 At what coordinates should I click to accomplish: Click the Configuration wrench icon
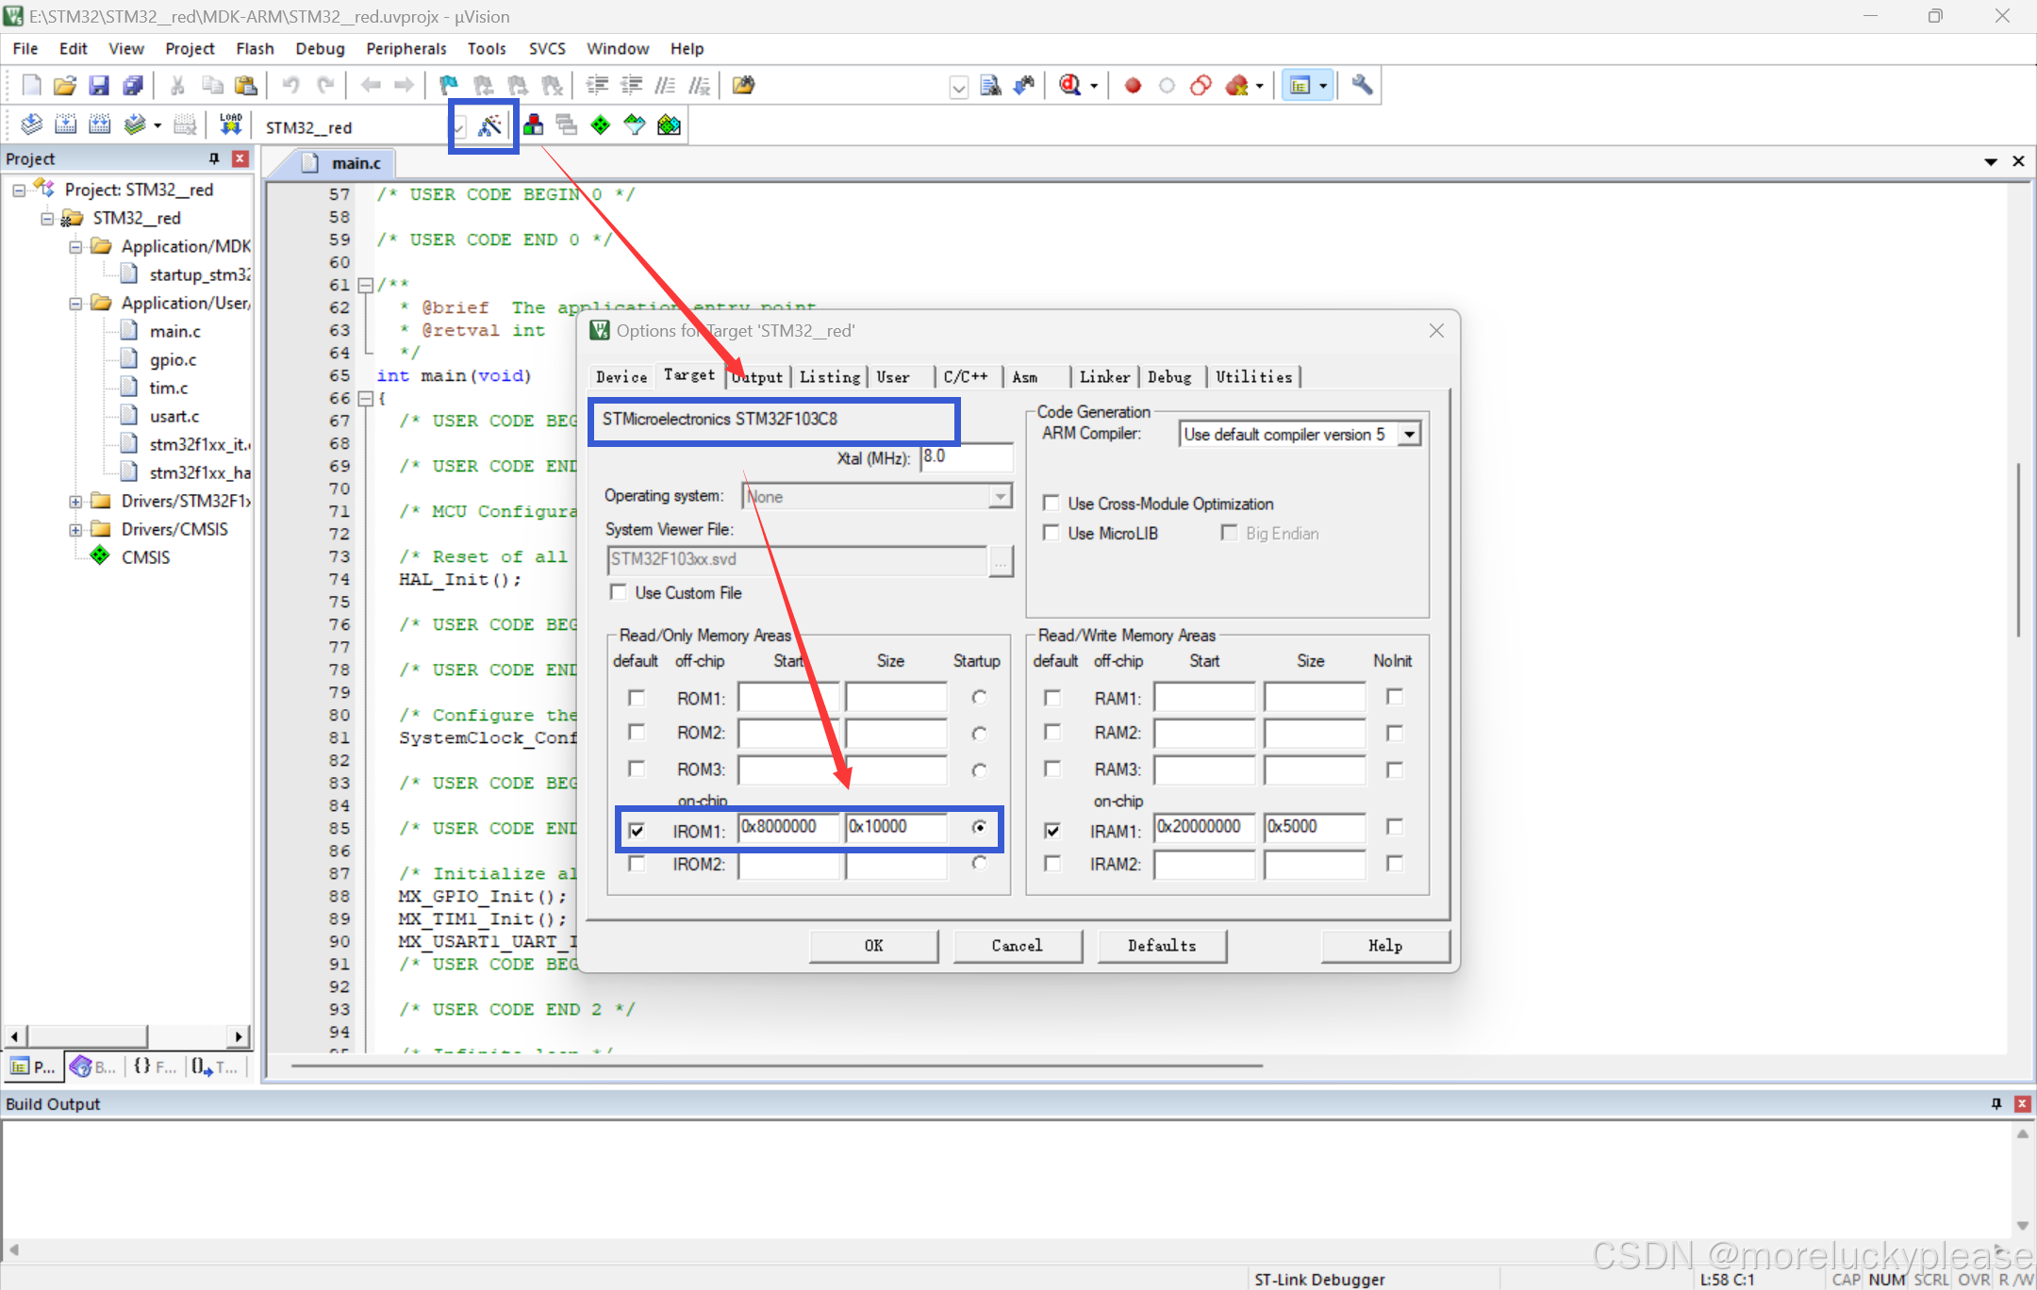click(1361, 86)
